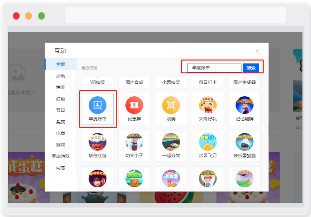Pick the 连连看 purple game icon
The height and width of the screenshot is (217, 311).
point(171,178)
